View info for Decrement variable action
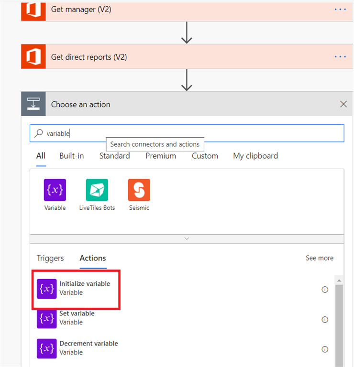354x367 pixels. coord(325,349)
